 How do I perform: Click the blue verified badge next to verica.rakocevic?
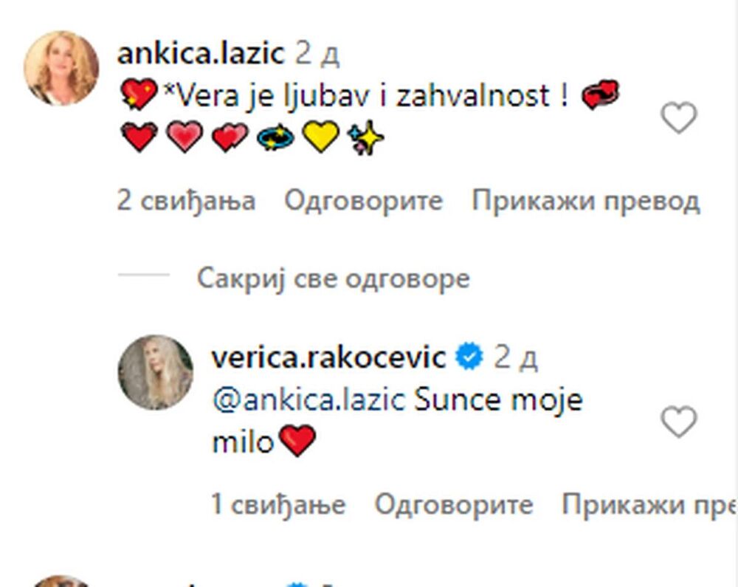[469, 357]
